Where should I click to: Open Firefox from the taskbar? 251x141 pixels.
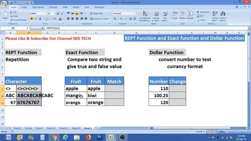(x=88, y=137)
